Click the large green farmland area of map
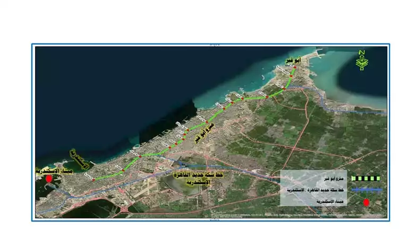 (340, 138)
